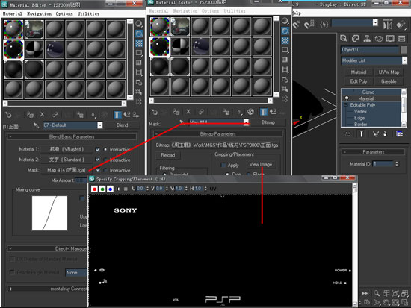Viewport: 411px width, 308px height.
Task: Open Material menu in Blend material editor
Action: click(x=12, y=14)
